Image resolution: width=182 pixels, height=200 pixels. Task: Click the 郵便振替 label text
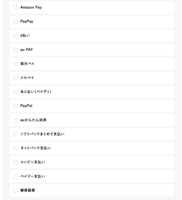point(28,190)
